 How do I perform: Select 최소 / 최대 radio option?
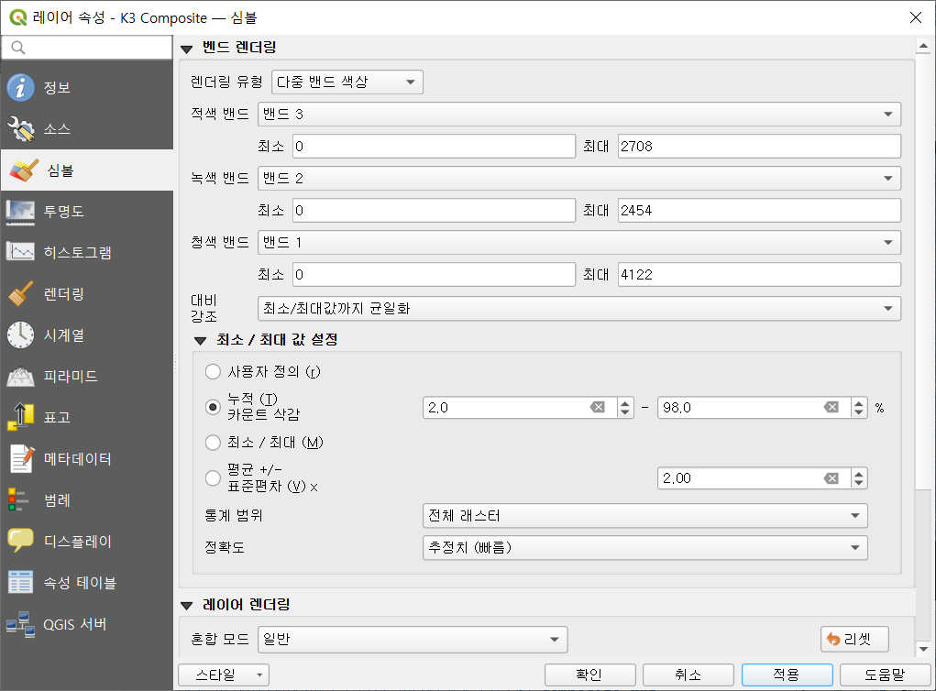213,442
